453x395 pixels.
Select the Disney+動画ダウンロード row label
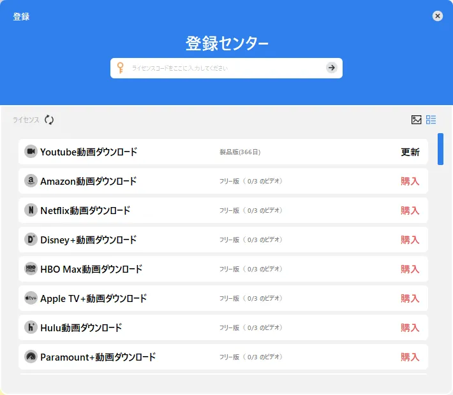(88, 240)
